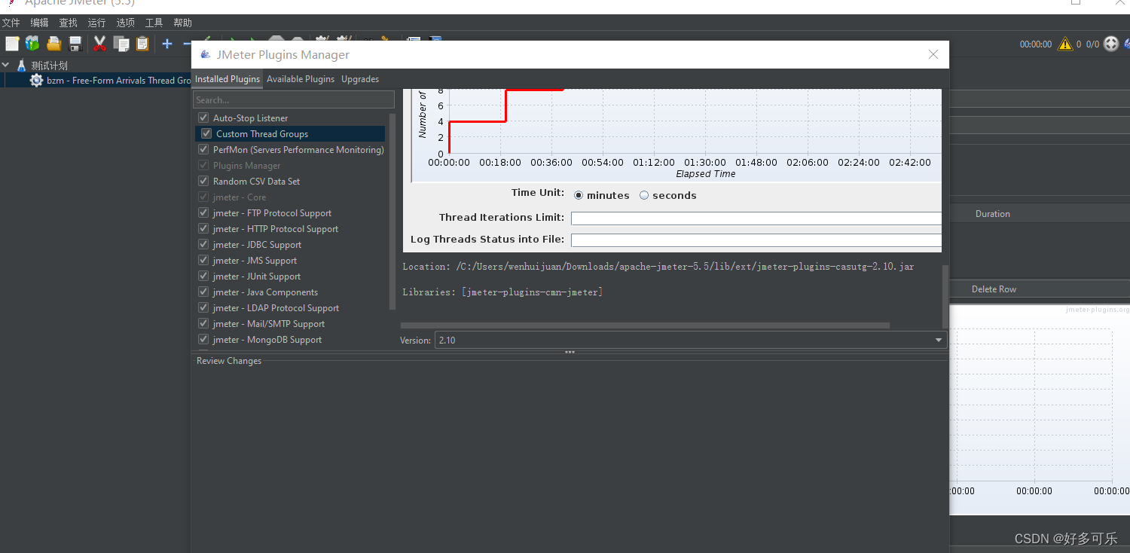Viewport: 1130px width, 553px height.
Task: Switch to Installed Plugins tab
Action: pos(228,79)
